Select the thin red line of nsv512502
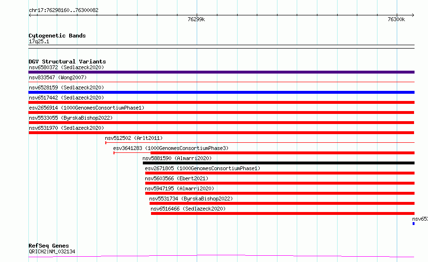Image resolution: width=428 pixels, height=262 pixels. 260,142
